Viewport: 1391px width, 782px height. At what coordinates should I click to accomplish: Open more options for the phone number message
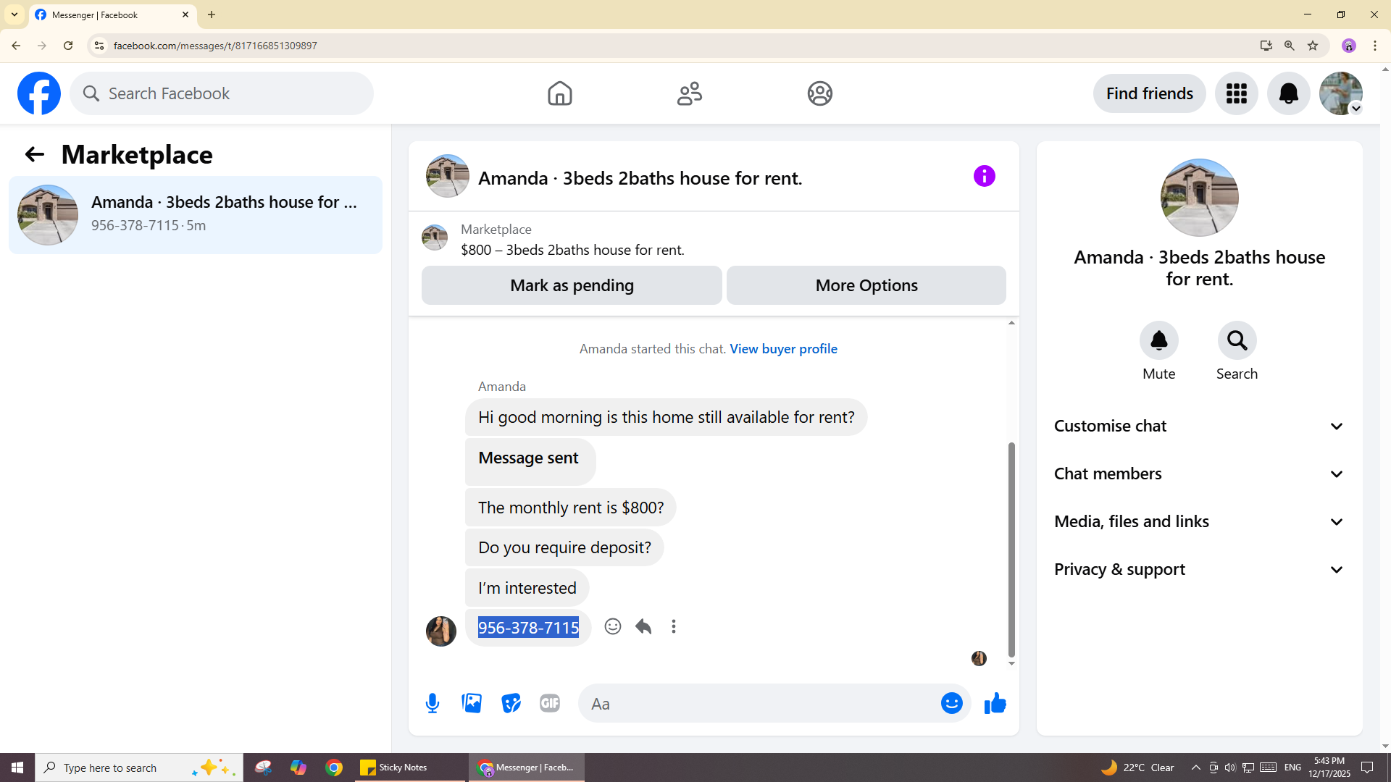tap(674, 626)
